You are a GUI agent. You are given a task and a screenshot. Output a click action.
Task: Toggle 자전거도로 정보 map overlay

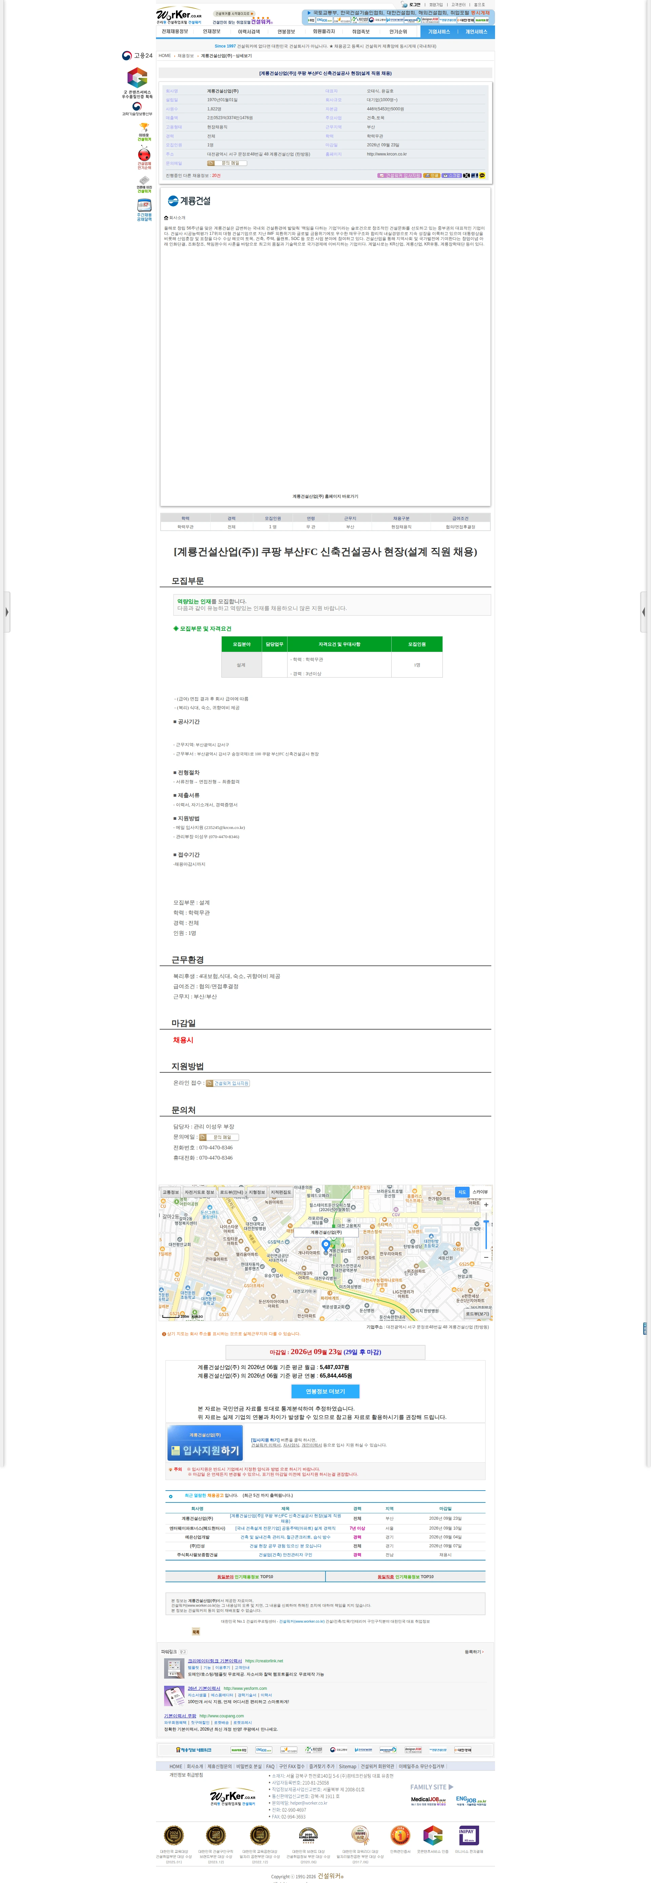199,1192
